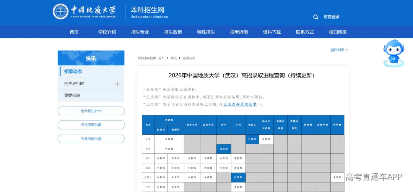Click the 内蒙古 row label

coord(148,177)
